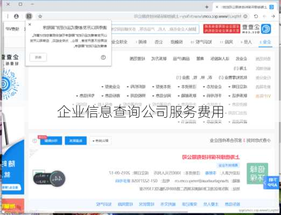This screenshot has height=215, width=281.
Task: Choose 经营范围 search scope option
Action: click(x=137, y=59)
